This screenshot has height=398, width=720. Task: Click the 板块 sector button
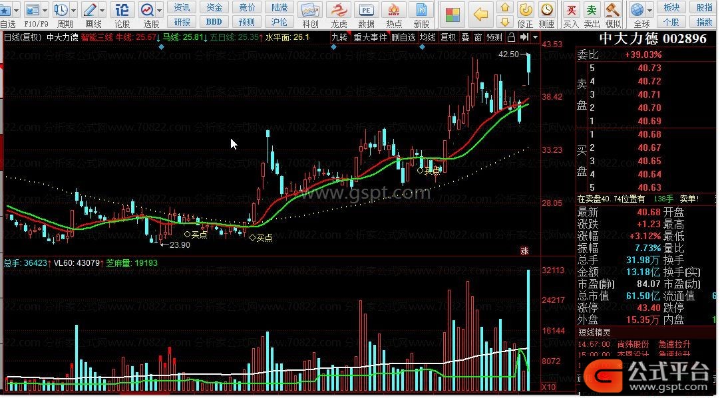[x=671, y=7]
